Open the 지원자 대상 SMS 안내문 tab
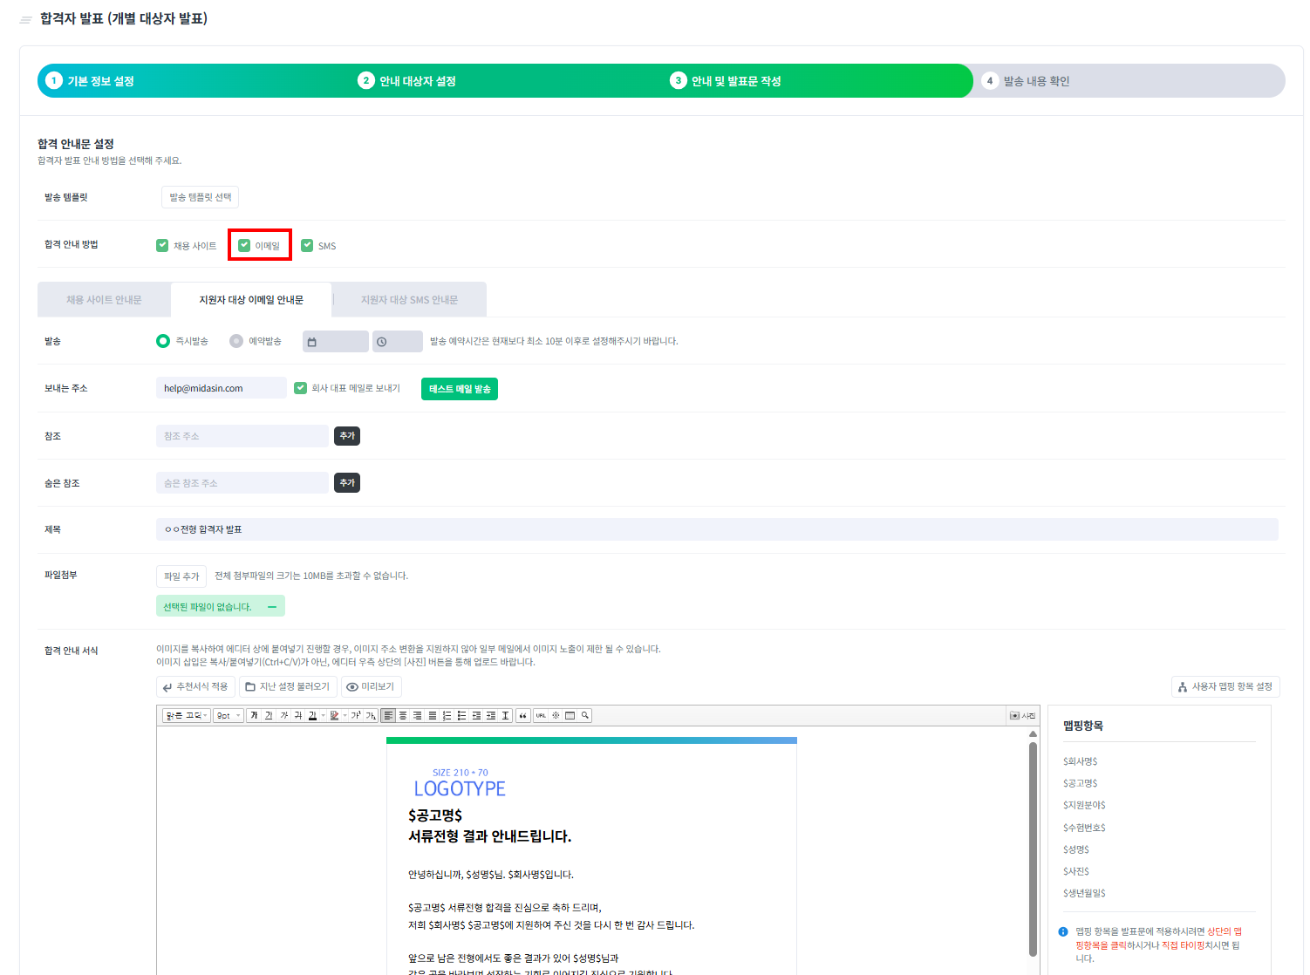The height and width of the screenshot is (975, 1310). (x=409, y=299)
